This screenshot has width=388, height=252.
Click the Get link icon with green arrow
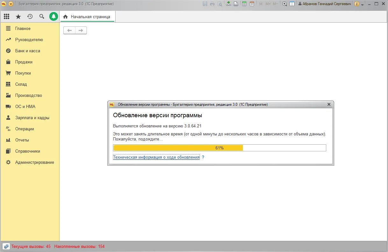[229, 4]
